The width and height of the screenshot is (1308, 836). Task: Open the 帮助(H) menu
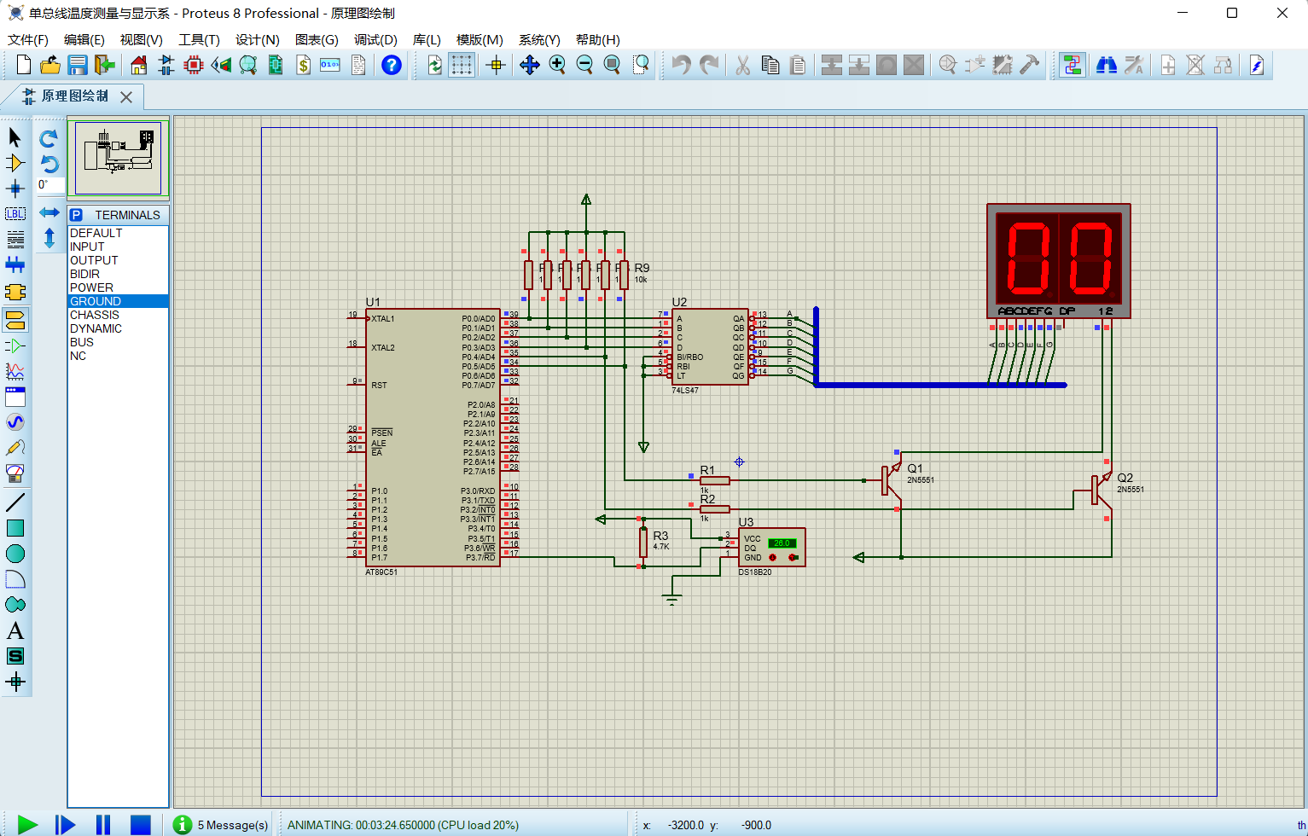click(x=597, y=39)
